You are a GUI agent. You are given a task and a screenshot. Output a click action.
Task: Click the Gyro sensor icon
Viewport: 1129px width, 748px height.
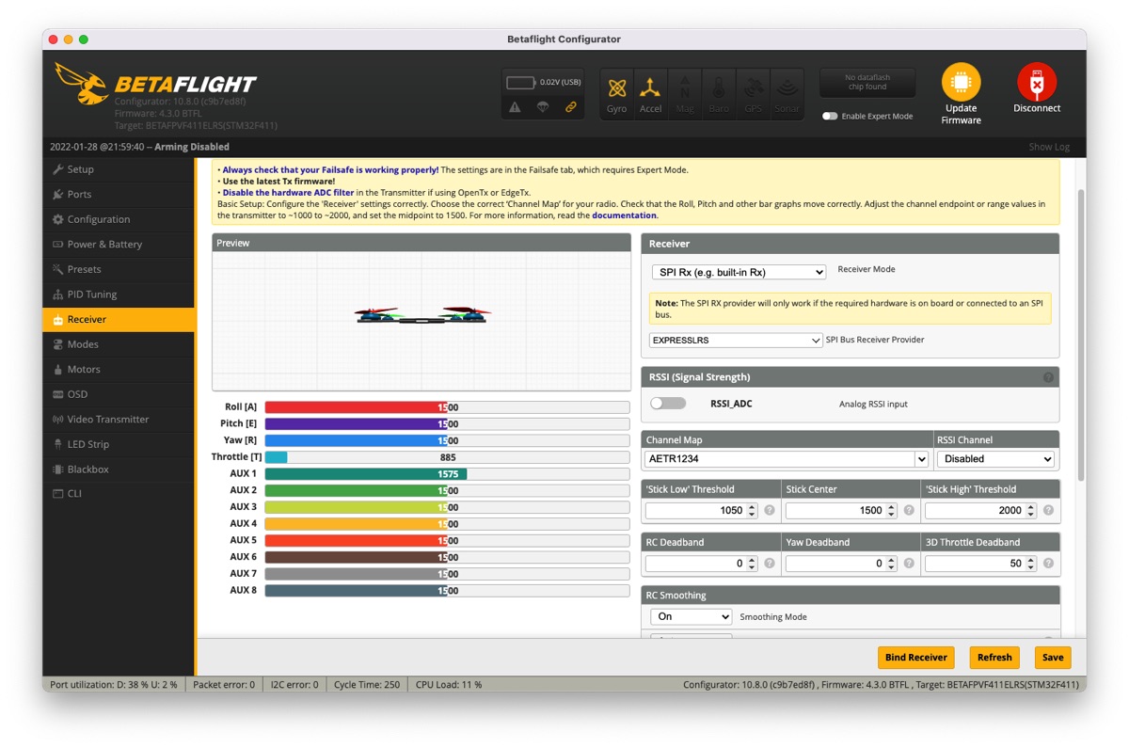click(617, 89)
